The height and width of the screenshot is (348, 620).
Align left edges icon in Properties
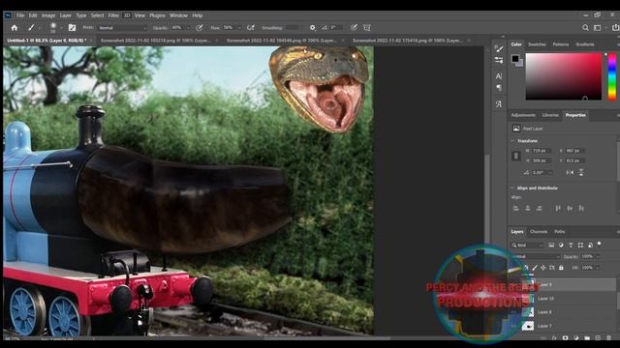(515, 208)
